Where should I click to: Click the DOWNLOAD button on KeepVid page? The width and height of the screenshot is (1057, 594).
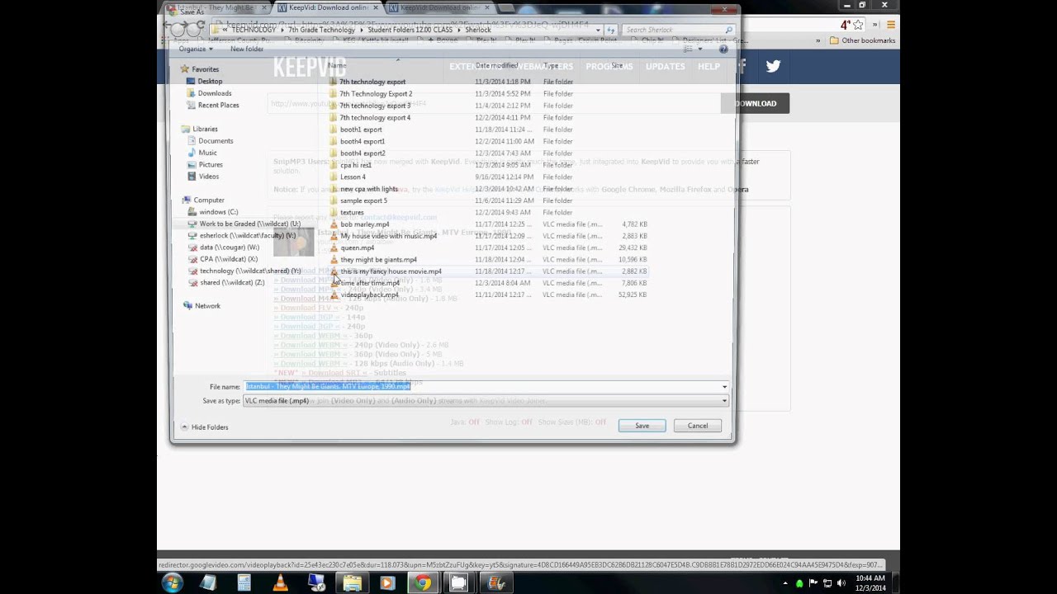click(755, 104)
